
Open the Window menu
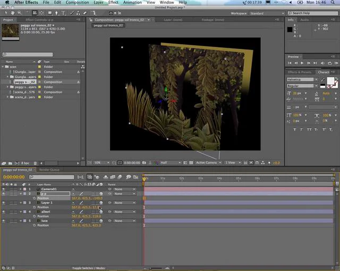167,2
